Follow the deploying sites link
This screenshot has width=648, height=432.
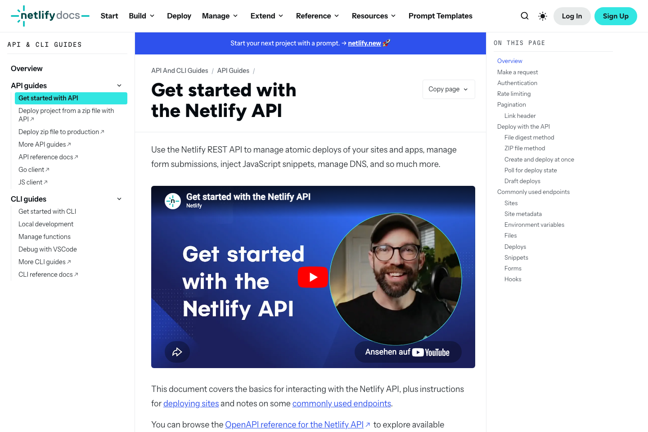tap(191, 403)
